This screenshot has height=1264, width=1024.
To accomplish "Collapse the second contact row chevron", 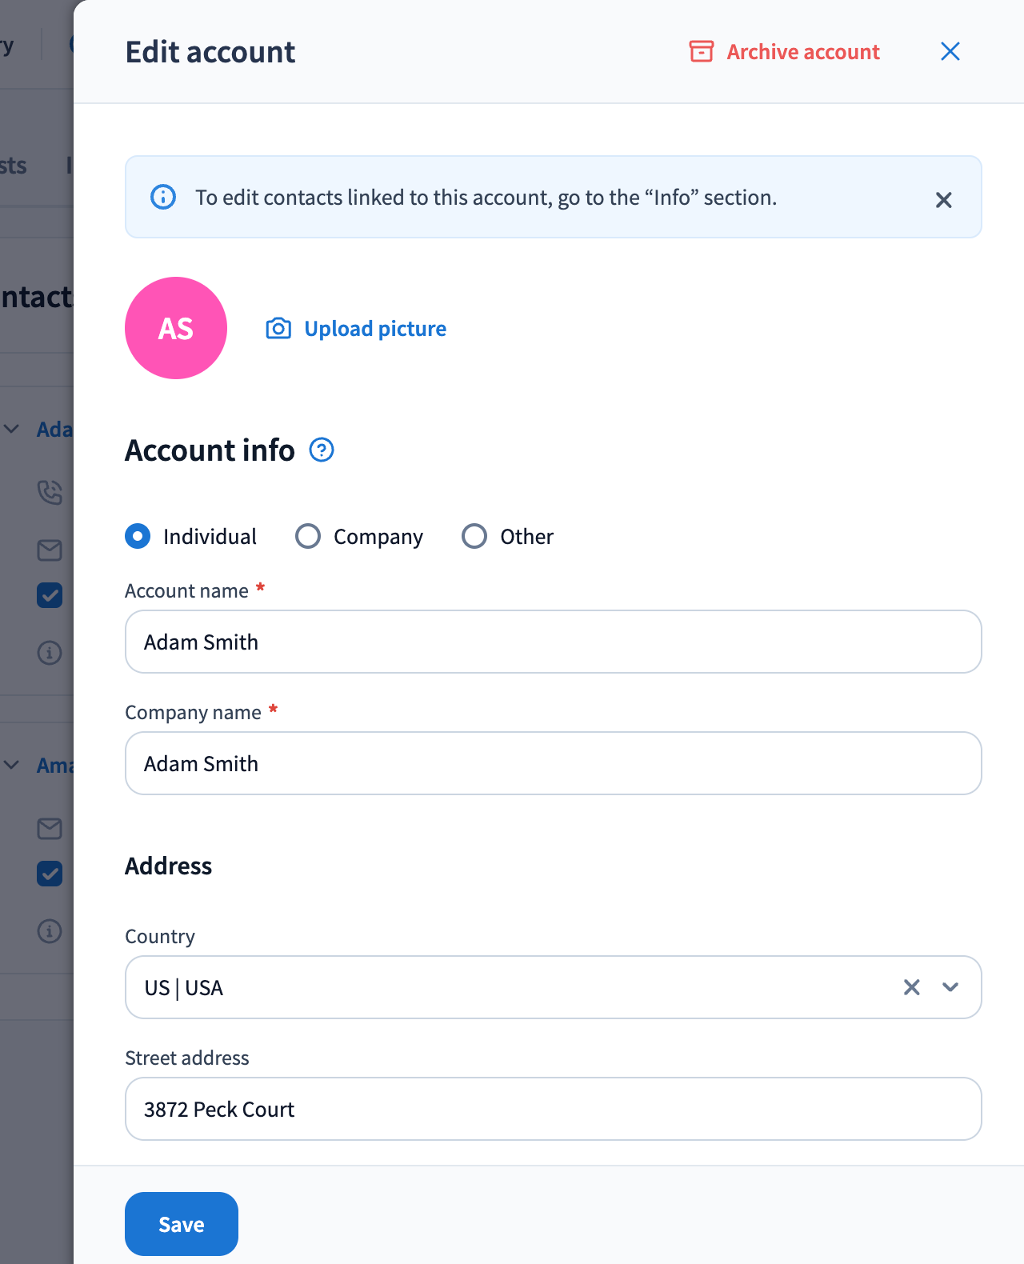I will (x=12, y=765).
